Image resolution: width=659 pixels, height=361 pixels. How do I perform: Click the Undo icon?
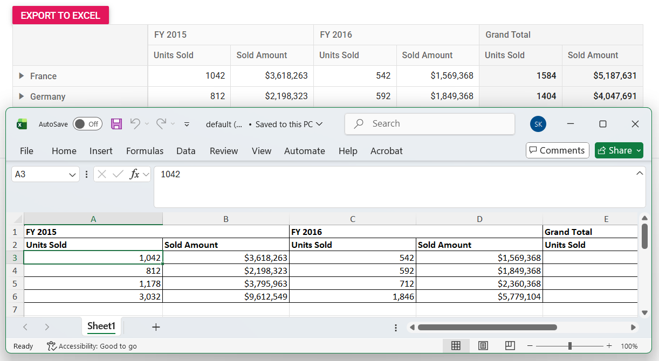click(x=135, y=123)
